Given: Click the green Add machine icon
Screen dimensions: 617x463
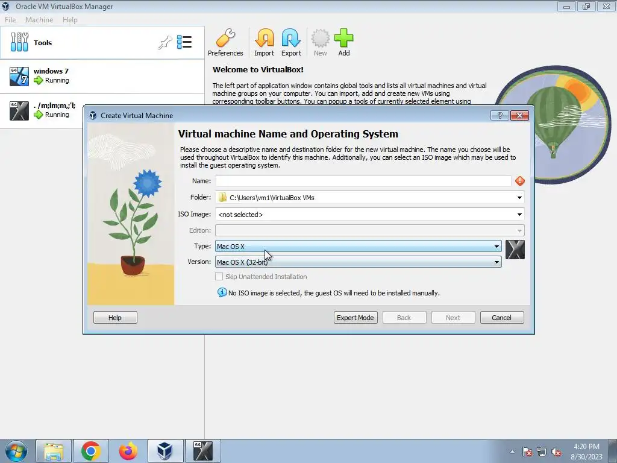Looking at the screenshot, I should click(x=344, y=42).
